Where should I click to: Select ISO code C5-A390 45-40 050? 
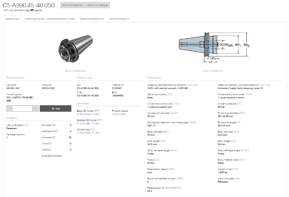tap(88, 88)
